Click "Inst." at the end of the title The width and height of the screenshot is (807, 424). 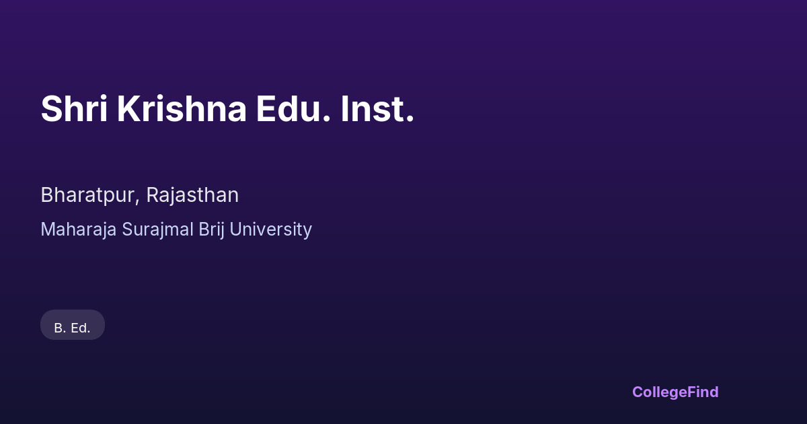[377, 109]
